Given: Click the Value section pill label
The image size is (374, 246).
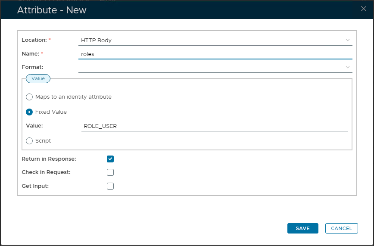Looking at the screenshot, I should point(38,78).
